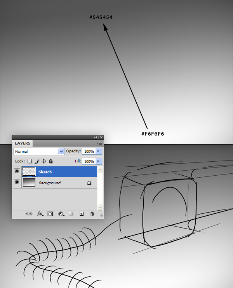This screenshot has width=233, height=288.
Task: Switch to the LAYERS tab
Action: 23,143
